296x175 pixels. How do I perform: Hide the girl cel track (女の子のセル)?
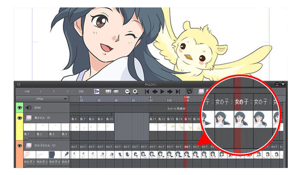click(x=19, y=146)
